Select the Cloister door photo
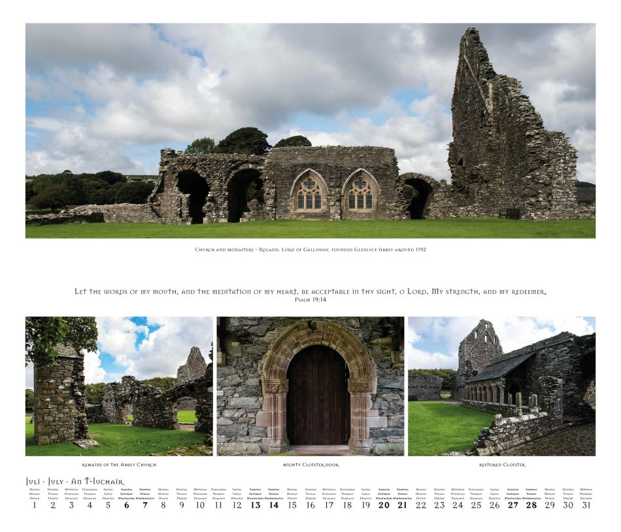Image resolution: width=621 pixels, height=532 pixels. (310, 386)
